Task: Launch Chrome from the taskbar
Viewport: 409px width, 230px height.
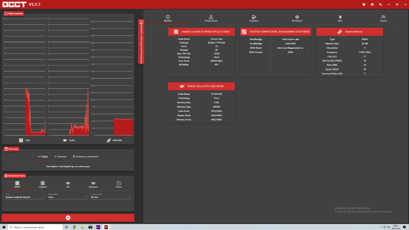Action: 75,227
